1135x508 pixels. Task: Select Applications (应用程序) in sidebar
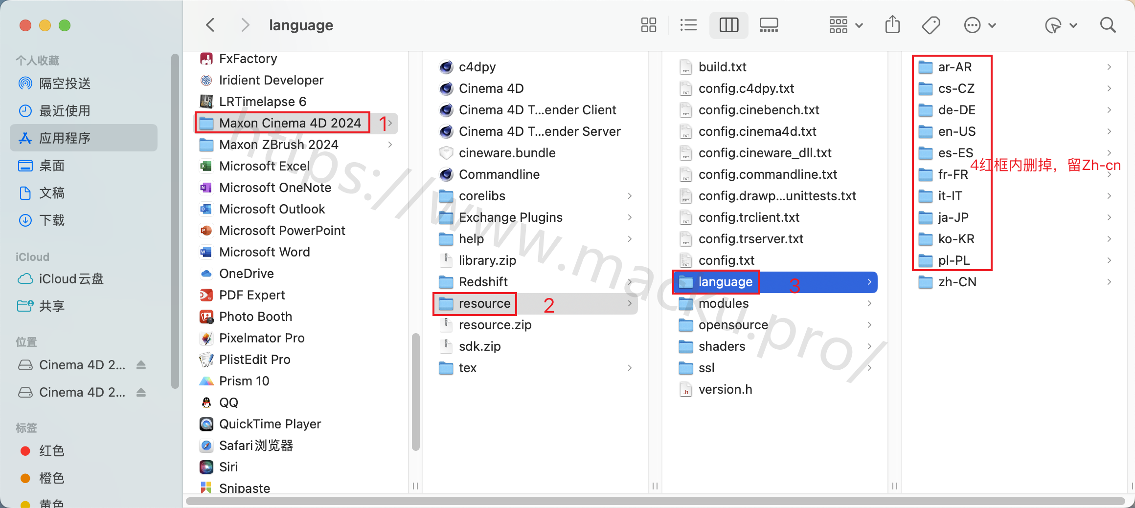pos(84,138)
